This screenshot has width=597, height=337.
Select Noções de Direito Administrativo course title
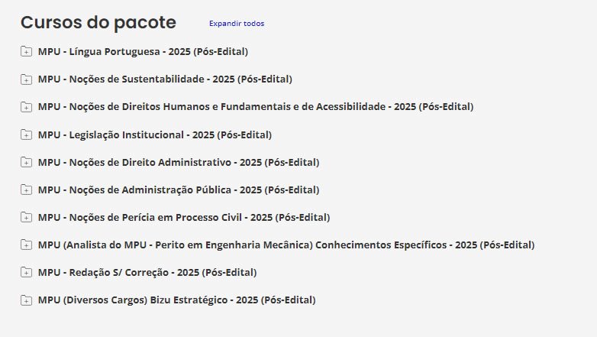click(x=179, y=163)
